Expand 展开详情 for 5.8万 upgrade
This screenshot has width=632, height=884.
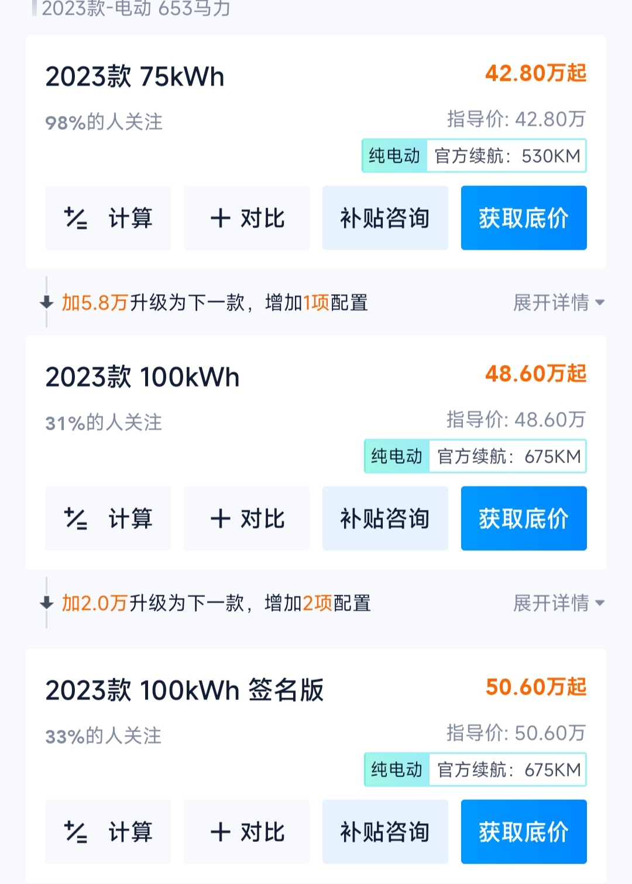click(559, 302)
